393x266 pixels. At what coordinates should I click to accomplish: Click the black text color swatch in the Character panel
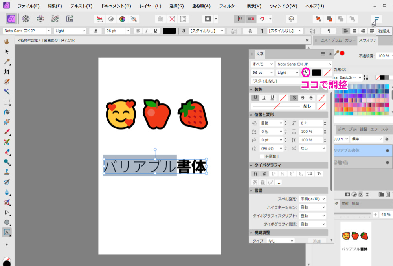(316, 72)
